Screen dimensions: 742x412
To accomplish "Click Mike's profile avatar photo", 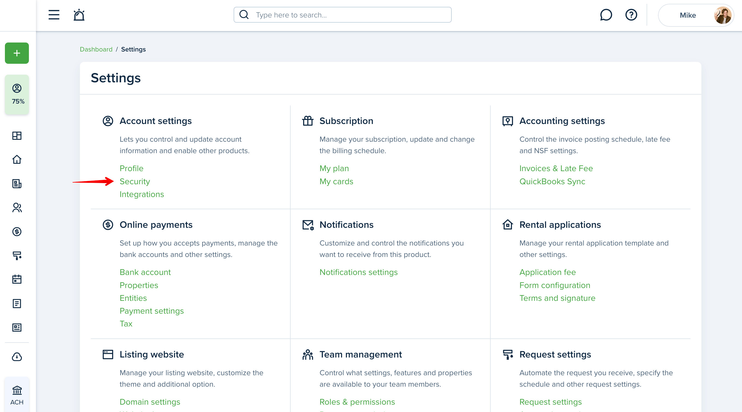I will point(722,15).
